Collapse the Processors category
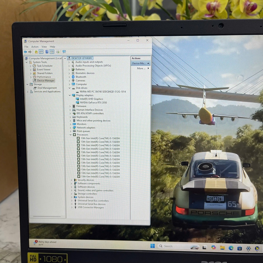The image size is (263, 263). tap(70, 135)
